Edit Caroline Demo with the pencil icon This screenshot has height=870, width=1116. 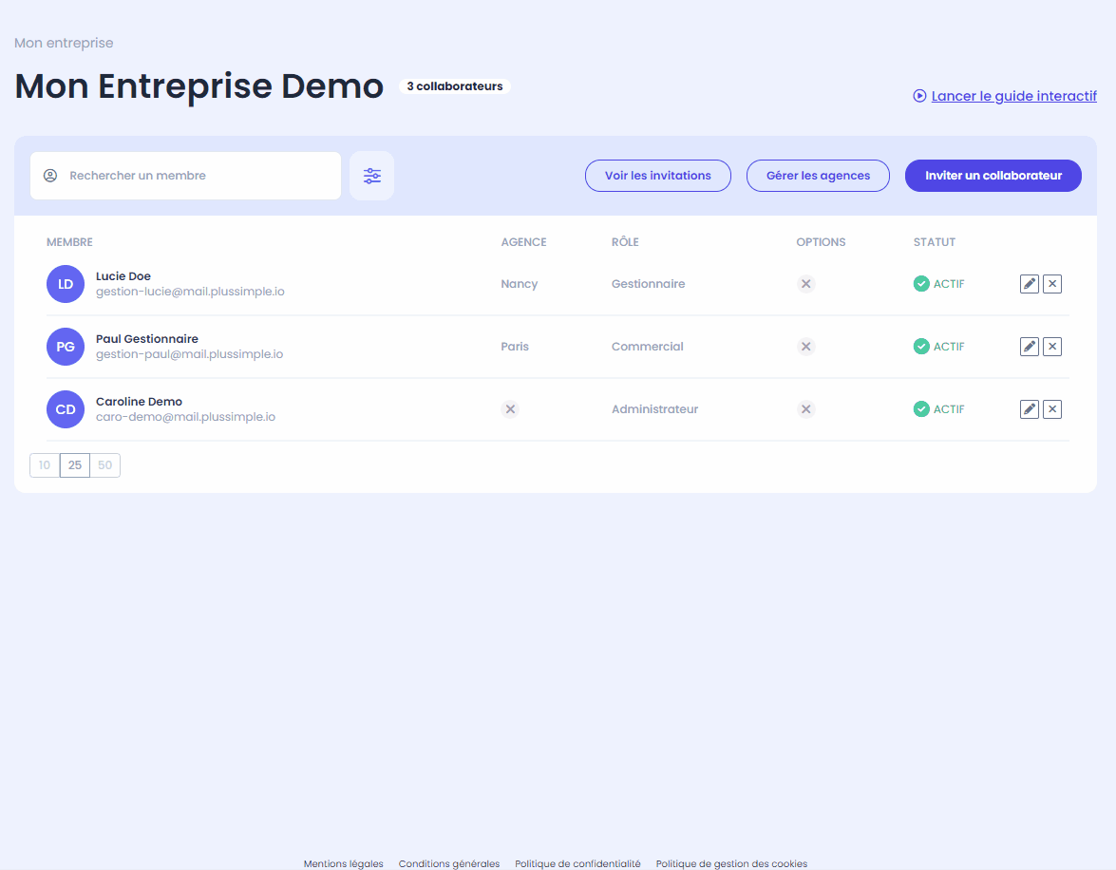(1030, 409)
